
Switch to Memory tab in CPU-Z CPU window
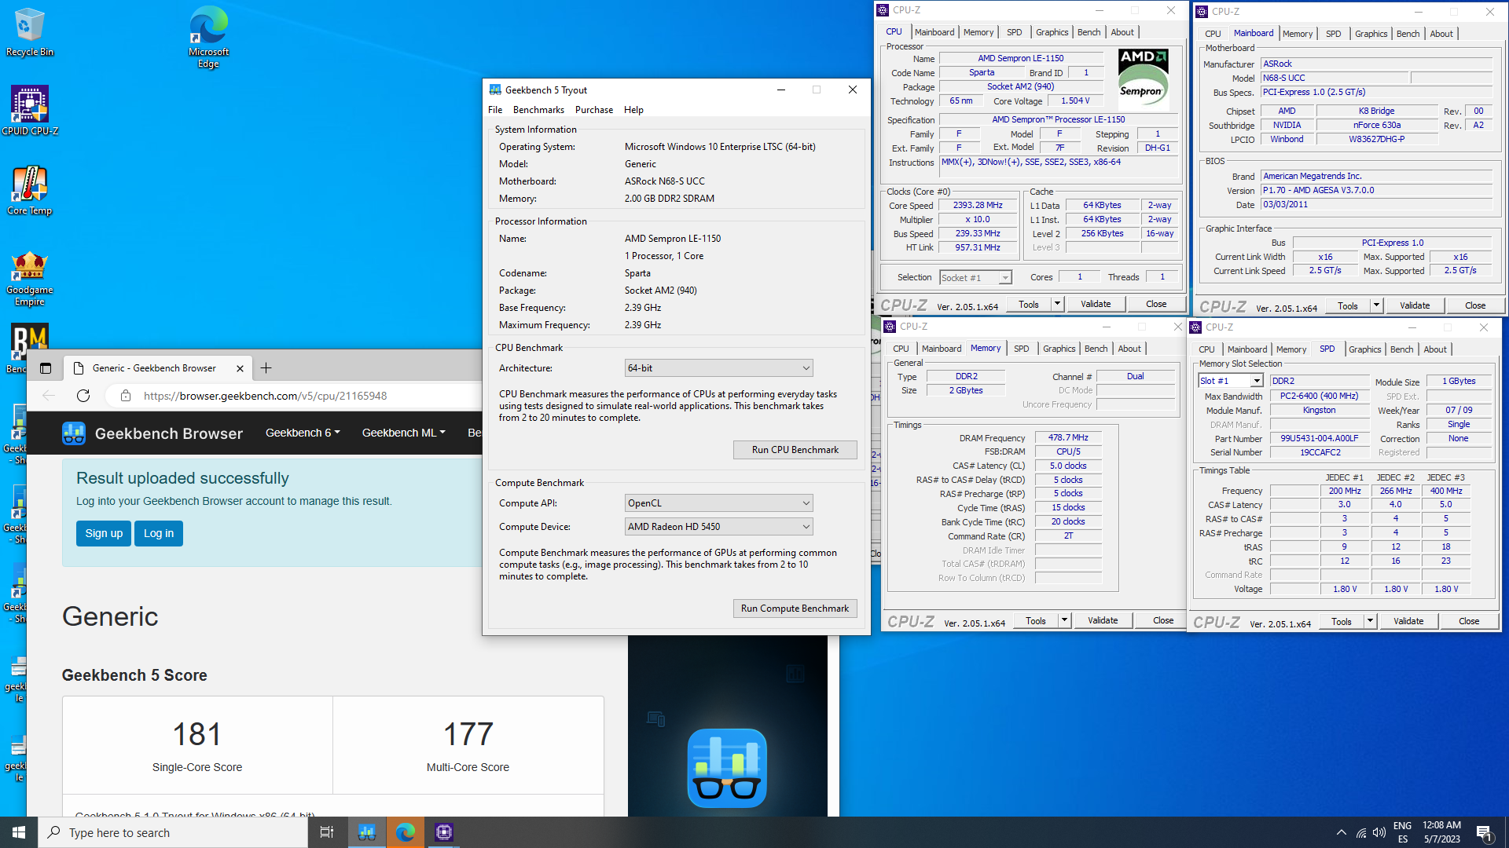pos(978,32)
